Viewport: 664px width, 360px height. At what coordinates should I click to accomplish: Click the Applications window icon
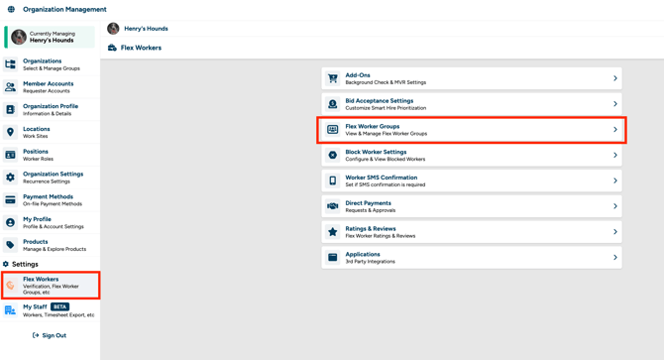tap(333, 258)
